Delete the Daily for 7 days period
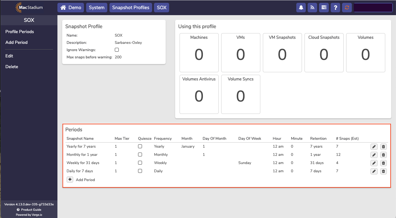Screen dimensions: 396x218 click(383, 171)
